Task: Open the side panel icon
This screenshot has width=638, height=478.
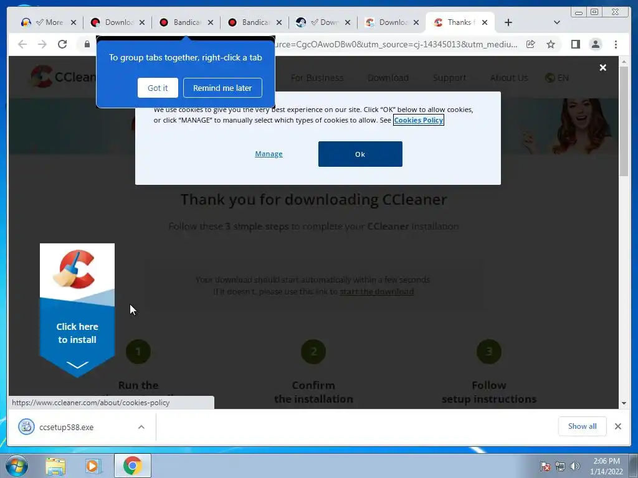Action: 575,44
